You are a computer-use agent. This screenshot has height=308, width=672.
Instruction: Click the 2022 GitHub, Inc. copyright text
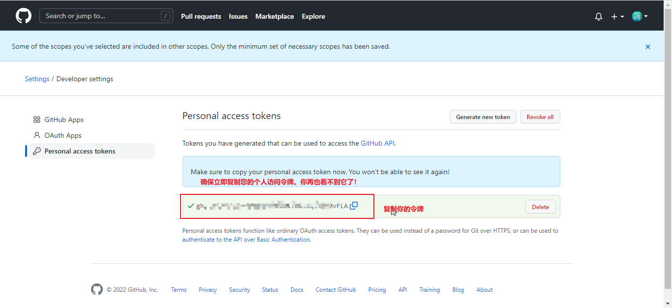click(x=132, y=290)
